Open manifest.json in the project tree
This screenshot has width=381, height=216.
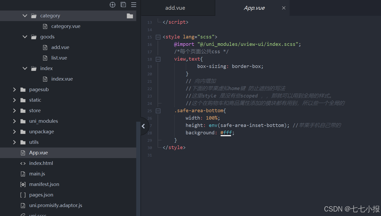click(44, 184)
